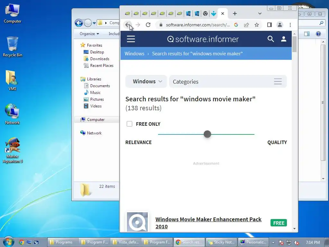
Task: Click the 7:14 PM taskbar clock
Action: pos(313,242)
